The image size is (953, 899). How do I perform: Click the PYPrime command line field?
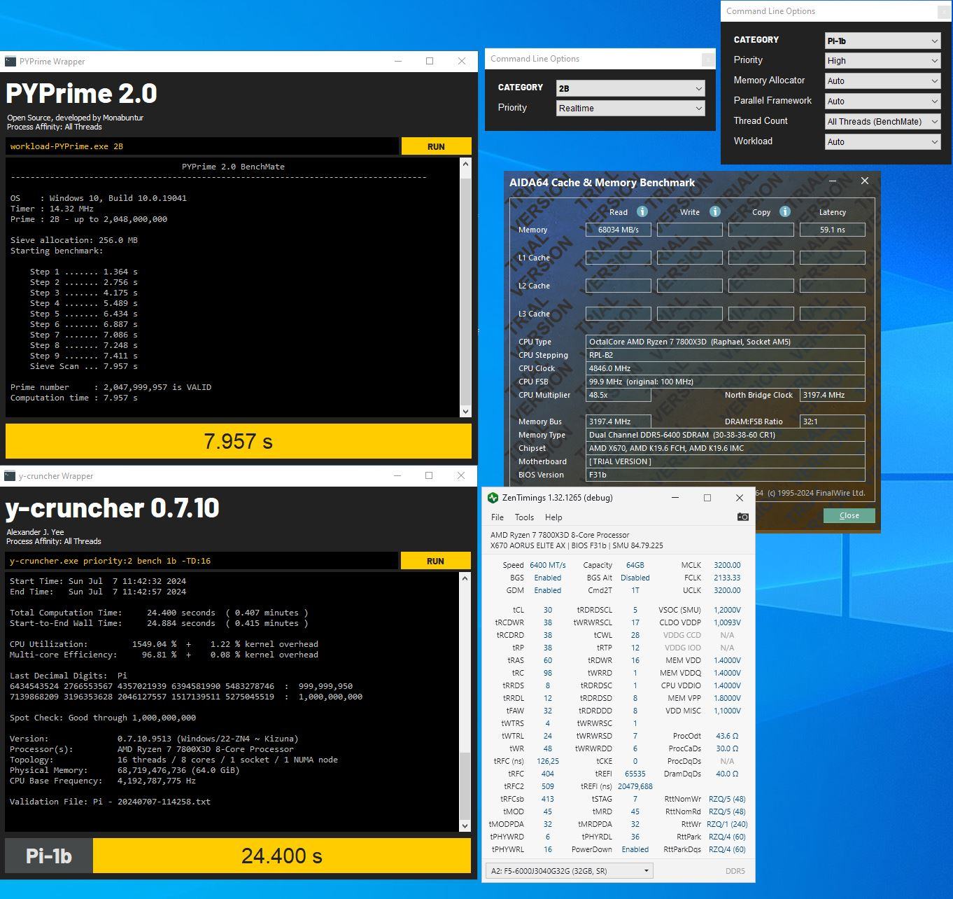(202, 146)
